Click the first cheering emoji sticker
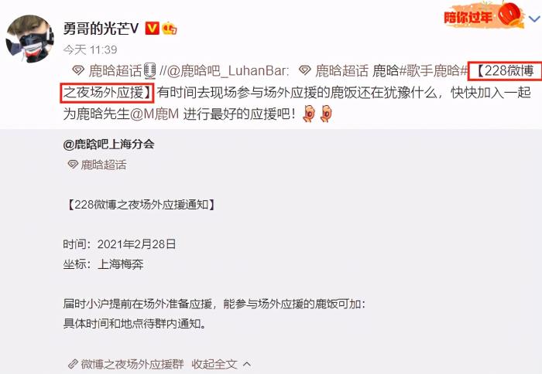 coord(309,114)
